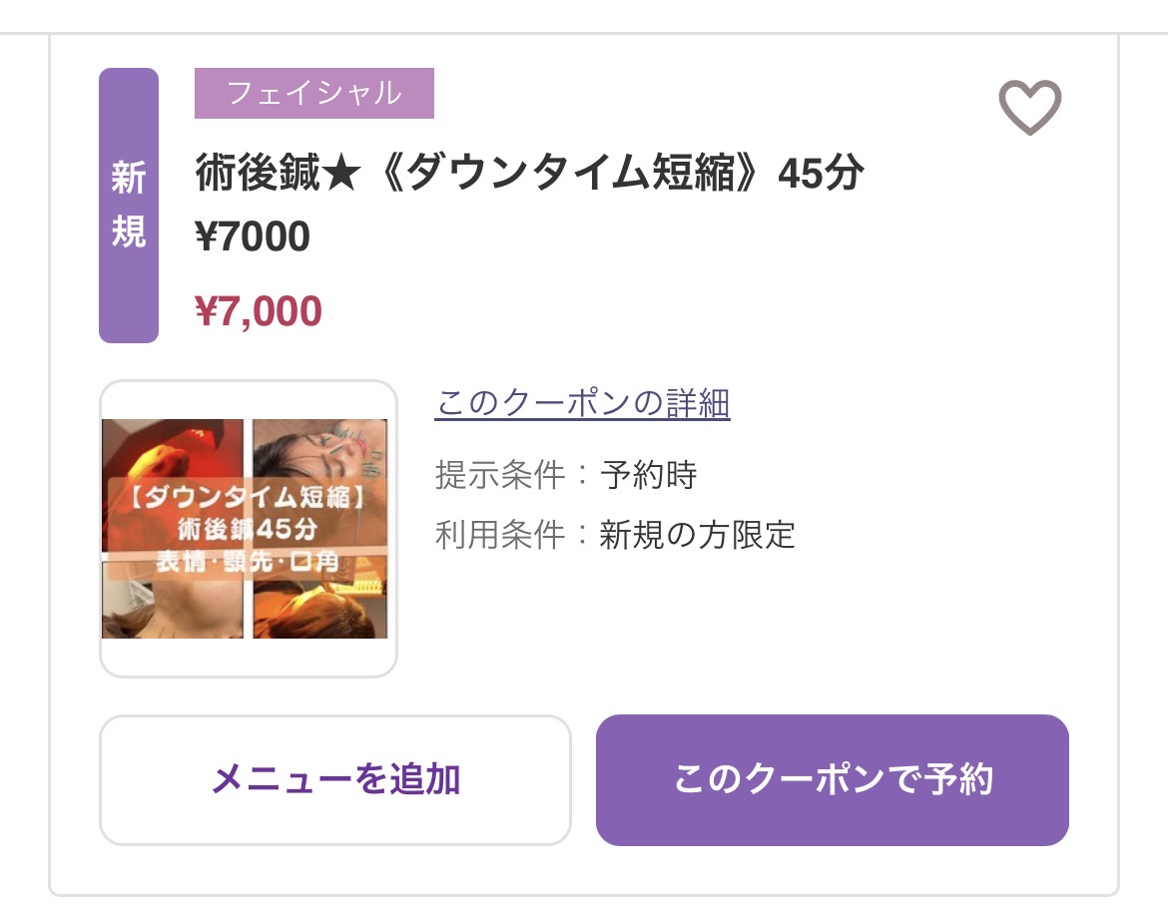The height and width of the screenshot is (915, 1168).
Task: Open the coupon thumbnail image
Action: click(x=248, y=529)
